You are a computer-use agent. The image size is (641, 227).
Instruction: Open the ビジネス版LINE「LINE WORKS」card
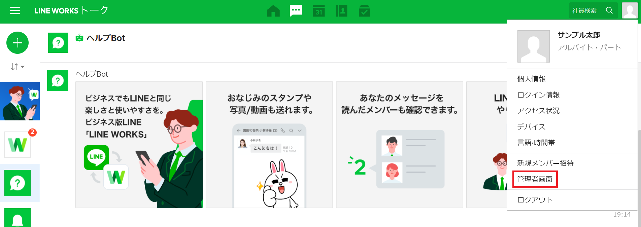[x=139, y=145]
